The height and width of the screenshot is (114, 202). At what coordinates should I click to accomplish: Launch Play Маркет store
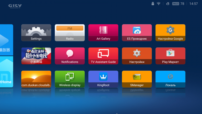coord(170,56)
